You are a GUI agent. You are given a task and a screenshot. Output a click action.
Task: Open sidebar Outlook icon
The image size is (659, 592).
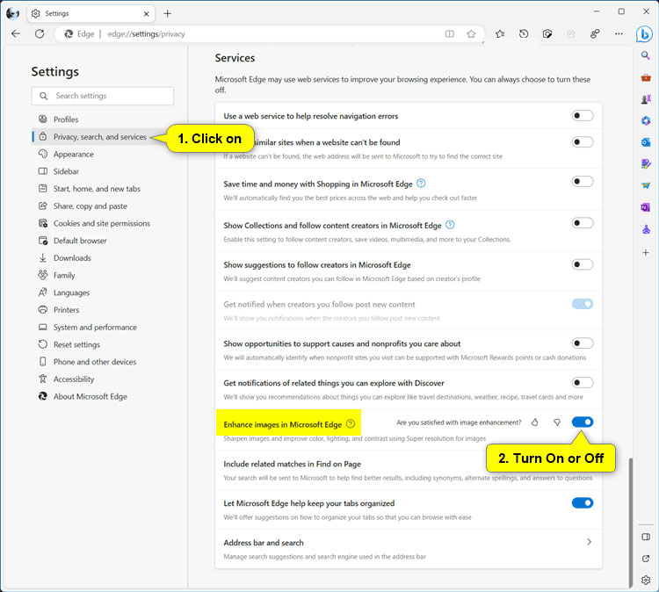(x=646, y=142)
